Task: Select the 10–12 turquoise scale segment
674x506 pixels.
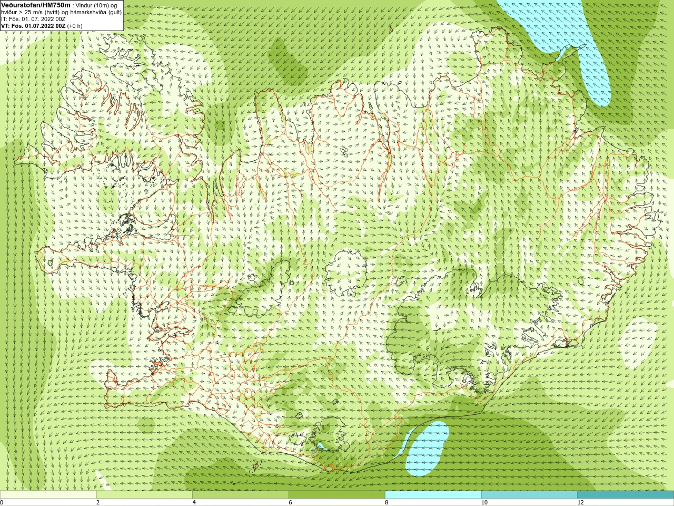Action: (529, 495)
